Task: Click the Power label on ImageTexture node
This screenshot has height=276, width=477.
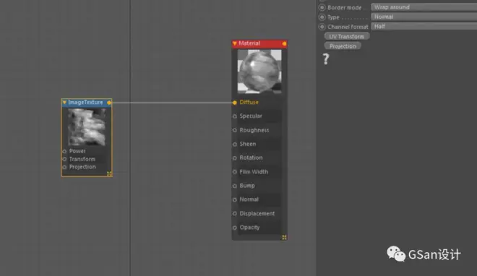Action: tap(77, 151)
